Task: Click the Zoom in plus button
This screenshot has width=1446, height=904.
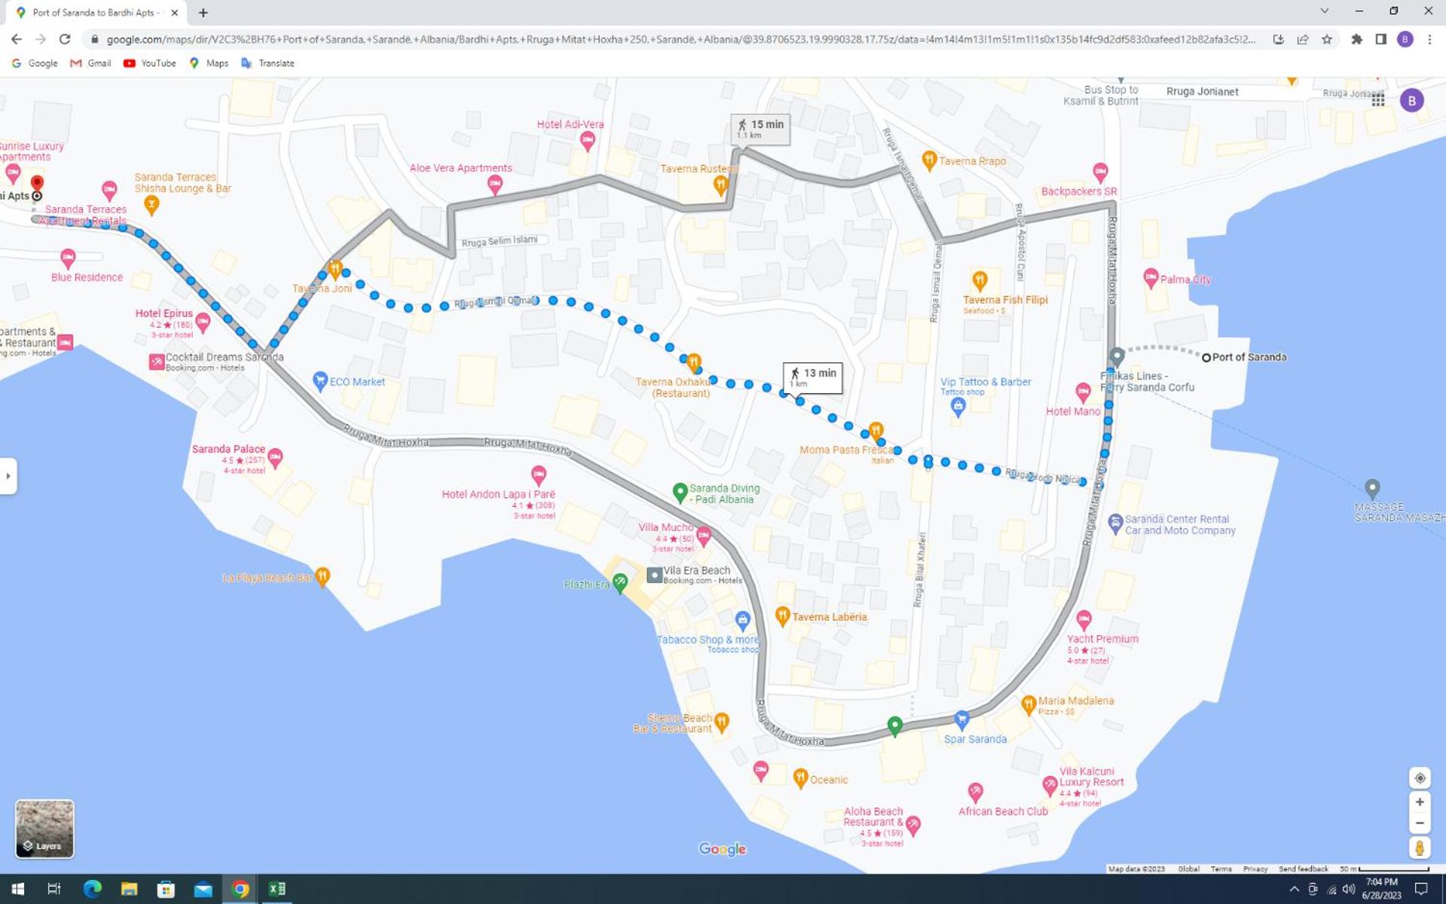Action: point(1420,802)
